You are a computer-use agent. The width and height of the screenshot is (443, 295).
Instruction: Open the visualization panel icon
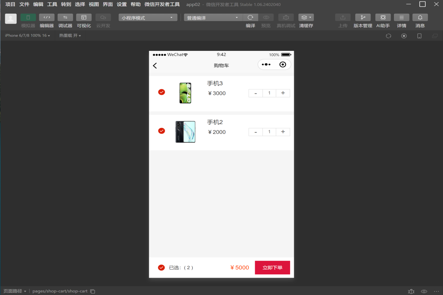tap(84, 18)
